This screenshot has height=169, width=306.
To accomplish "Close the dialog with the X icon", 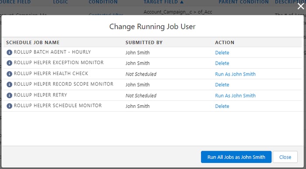I will pos(301,6).
